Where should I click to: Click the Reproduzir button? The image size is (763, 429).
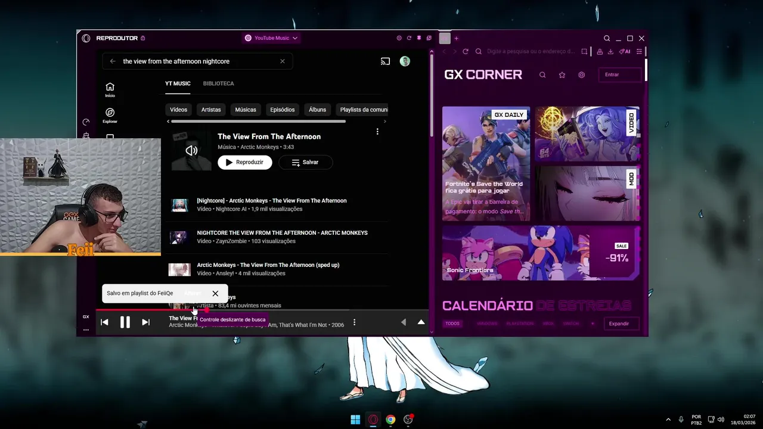244,162
